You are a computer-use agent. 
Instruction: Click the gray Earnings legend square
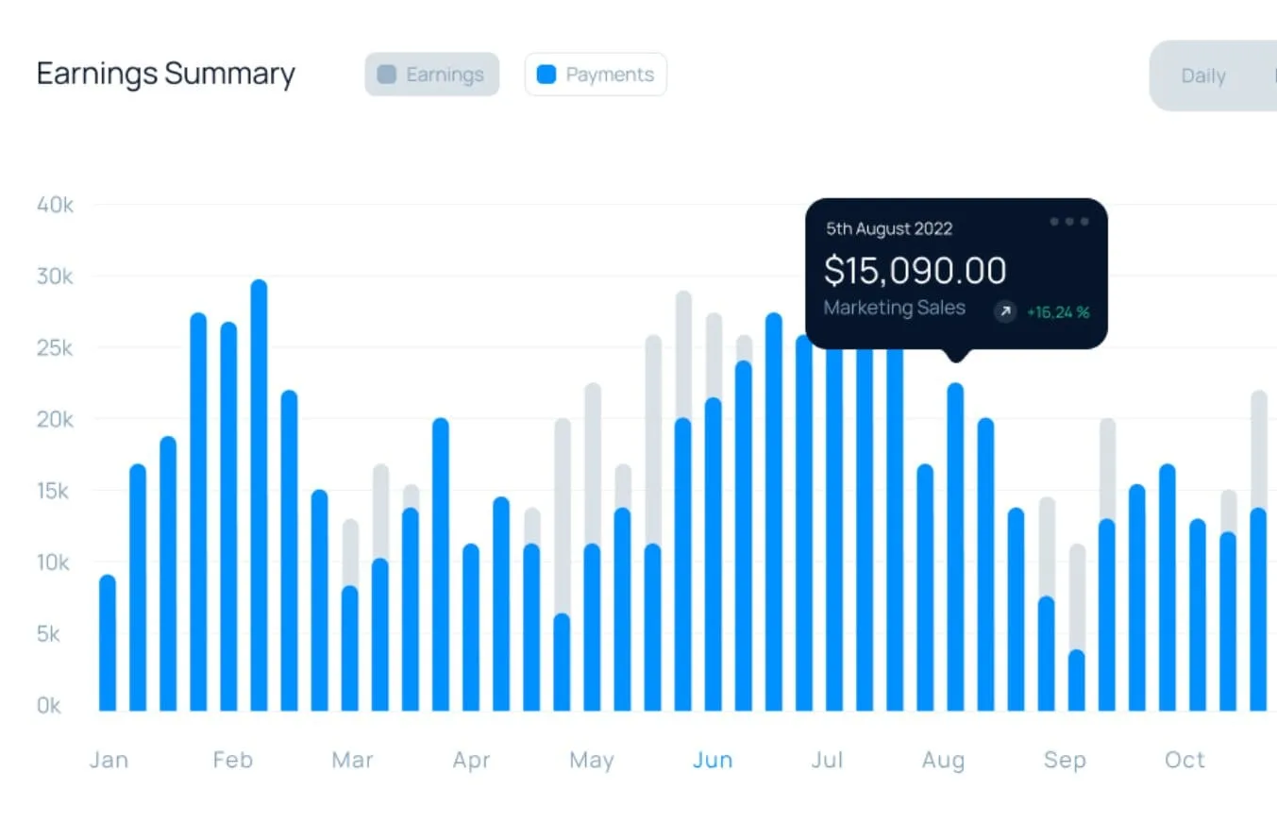point(386,75)
